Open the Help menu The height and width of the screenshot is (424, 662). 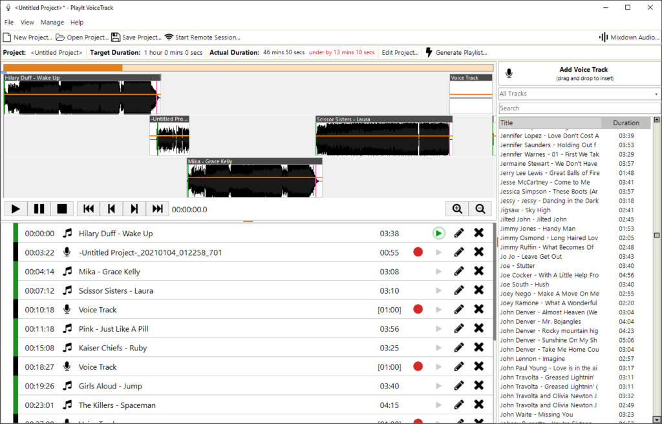(77, 23)
